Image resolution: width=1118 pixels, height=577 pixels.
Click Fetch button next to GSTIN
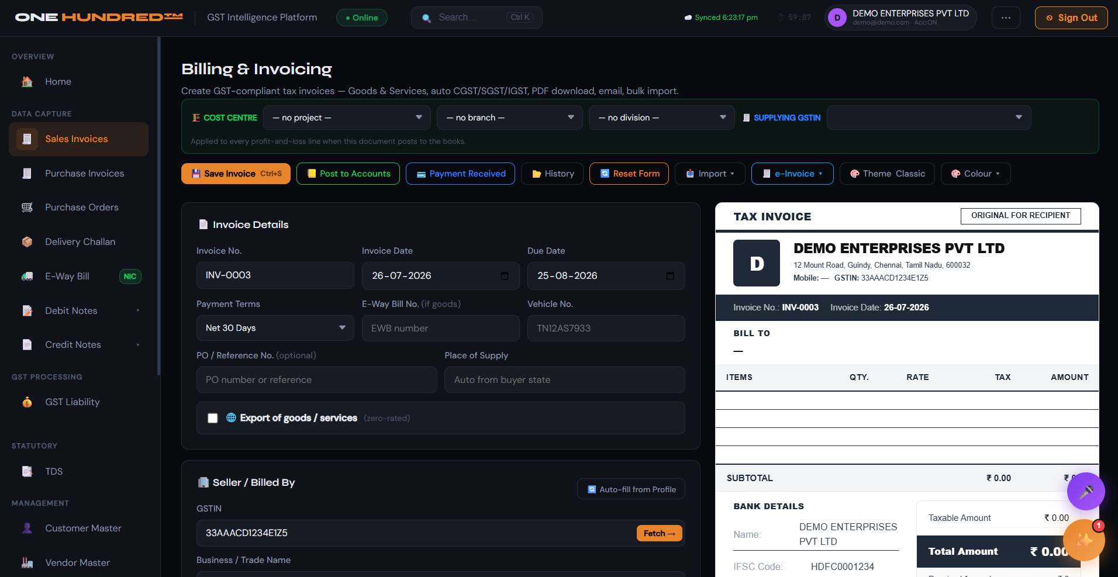click(659, 533)
